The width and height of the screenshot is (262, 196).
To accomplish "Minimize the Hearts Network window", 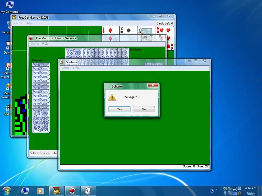I will click(x=145, y=37).
